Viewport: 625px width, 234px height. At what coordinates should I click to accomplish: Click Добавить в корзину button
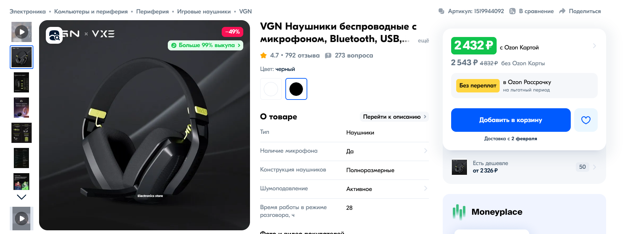tap(511, 120)
